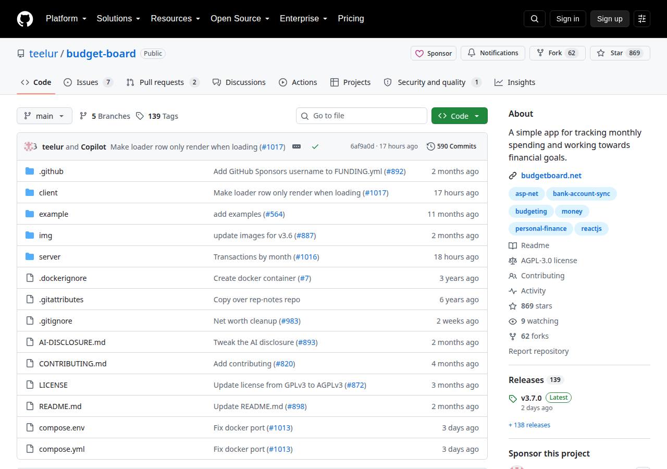Click the compose.yml file icon
This screenshot has height=469, width=667.
click(30, 449)
